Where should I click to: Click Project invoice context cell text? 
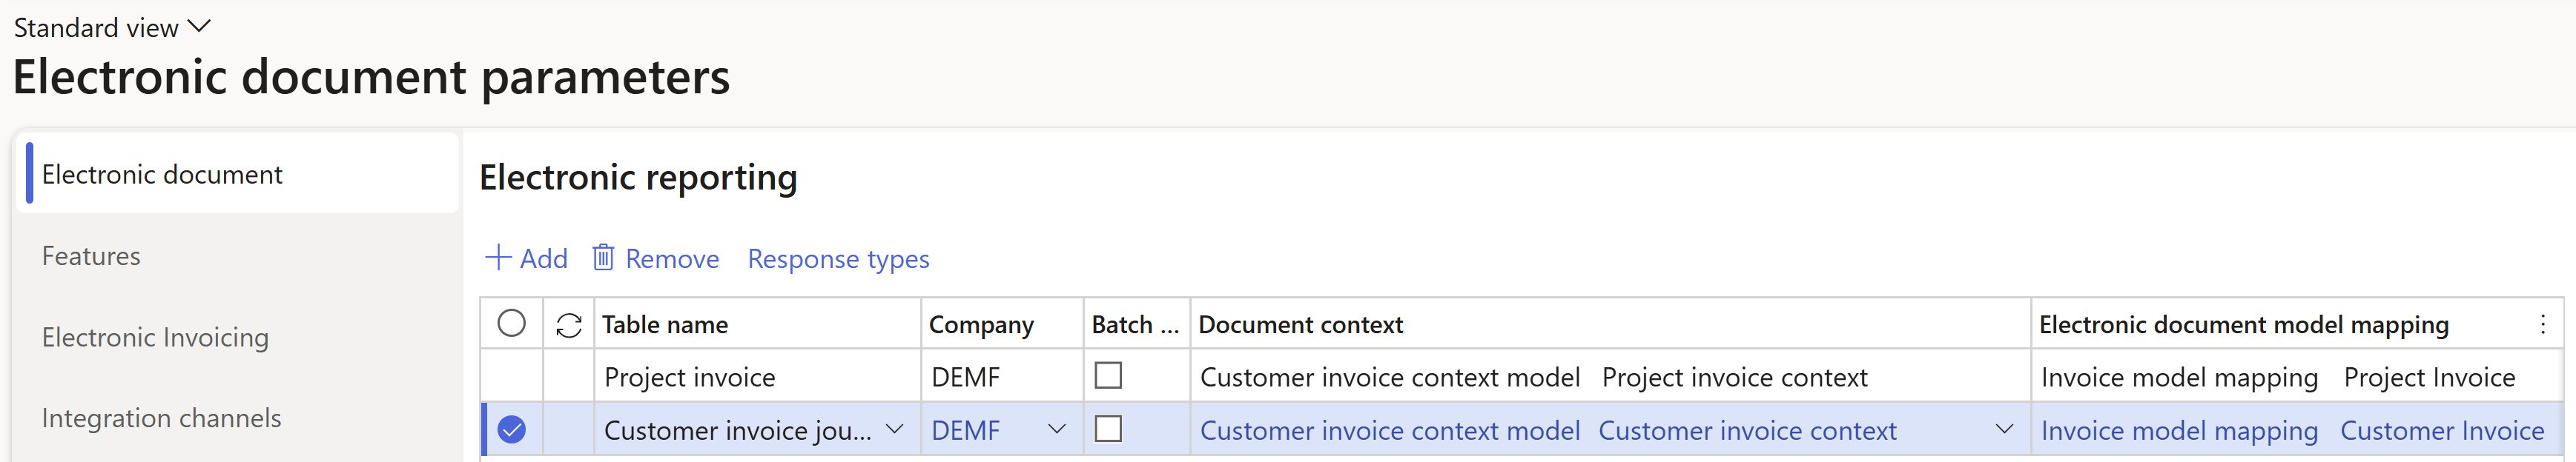coord(1734,377)
